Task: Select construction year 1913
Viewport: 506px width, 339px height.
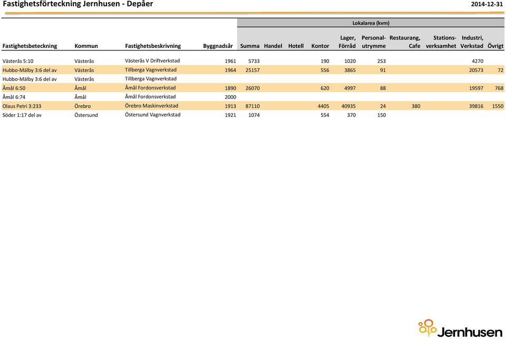Action: pos(230,106)
